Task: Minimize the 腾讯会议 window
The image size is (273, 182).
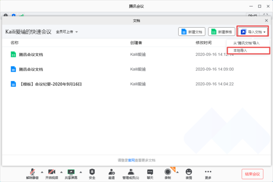Action: click(251, 6)
